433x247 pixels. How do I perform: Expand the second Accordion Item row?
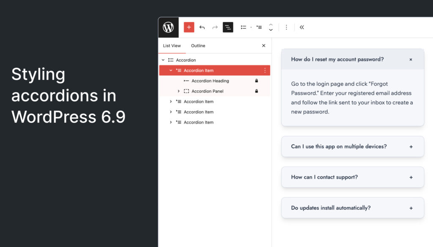click(171, 102)
